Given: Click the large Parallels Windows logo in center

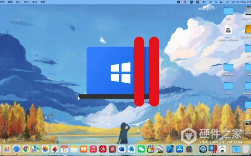Looking at the screenshot, I should pyautogui.click(x=119, y=72).
